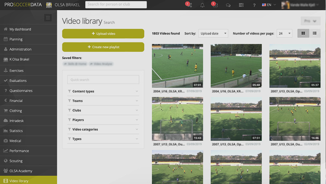Viewport: 326px width, 184px height.
Task: Click the Quick search field
Action: pyautogui.click(x=103, y=80)
